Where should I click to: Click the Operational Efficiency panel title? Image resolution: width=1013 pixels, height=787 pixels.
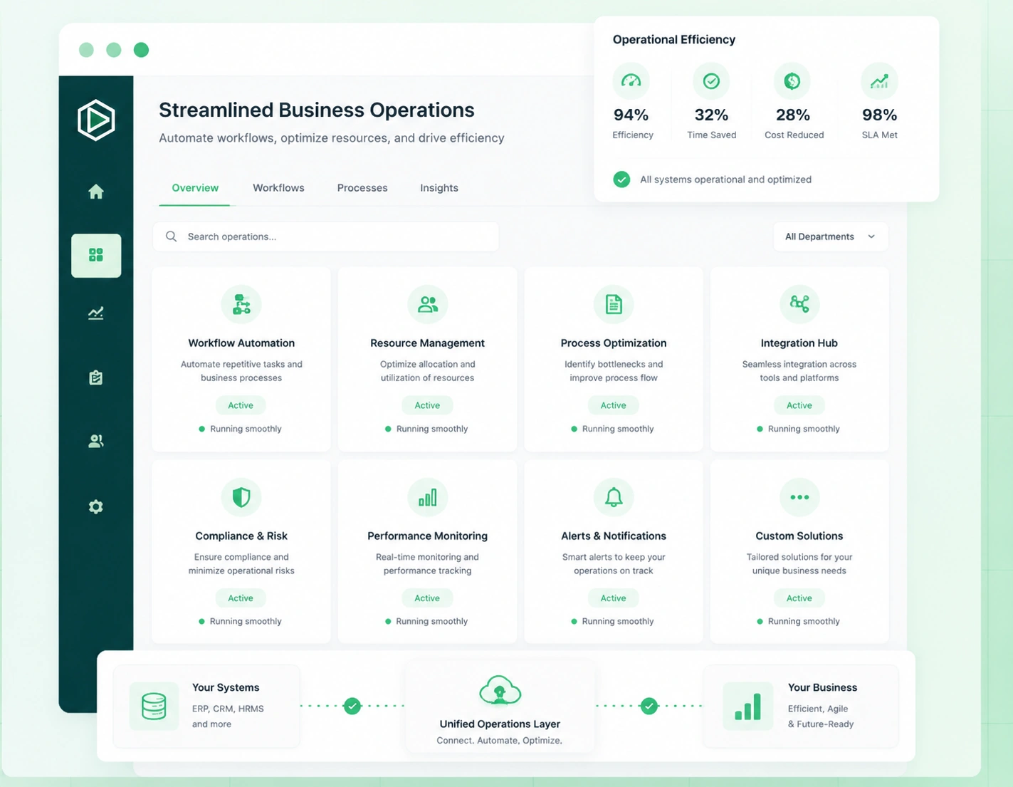[x=674, y=40]
